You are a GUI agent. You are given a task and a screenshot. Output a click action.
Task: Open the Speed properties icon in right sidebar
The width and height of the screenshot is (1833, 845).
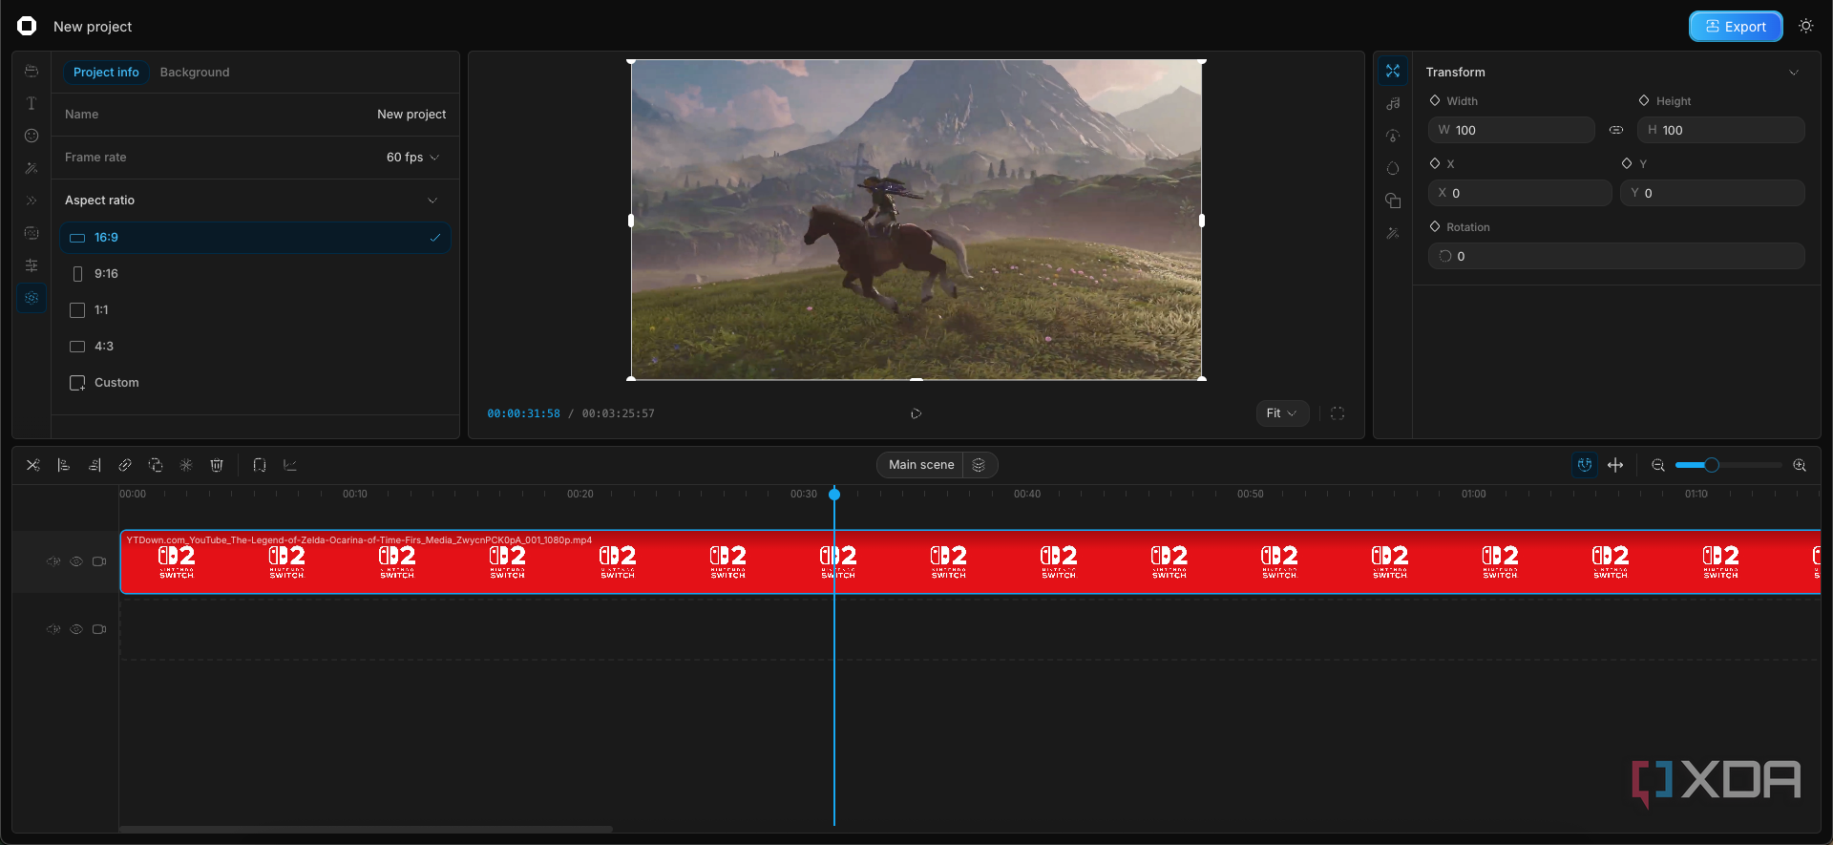click(1393, 136)
